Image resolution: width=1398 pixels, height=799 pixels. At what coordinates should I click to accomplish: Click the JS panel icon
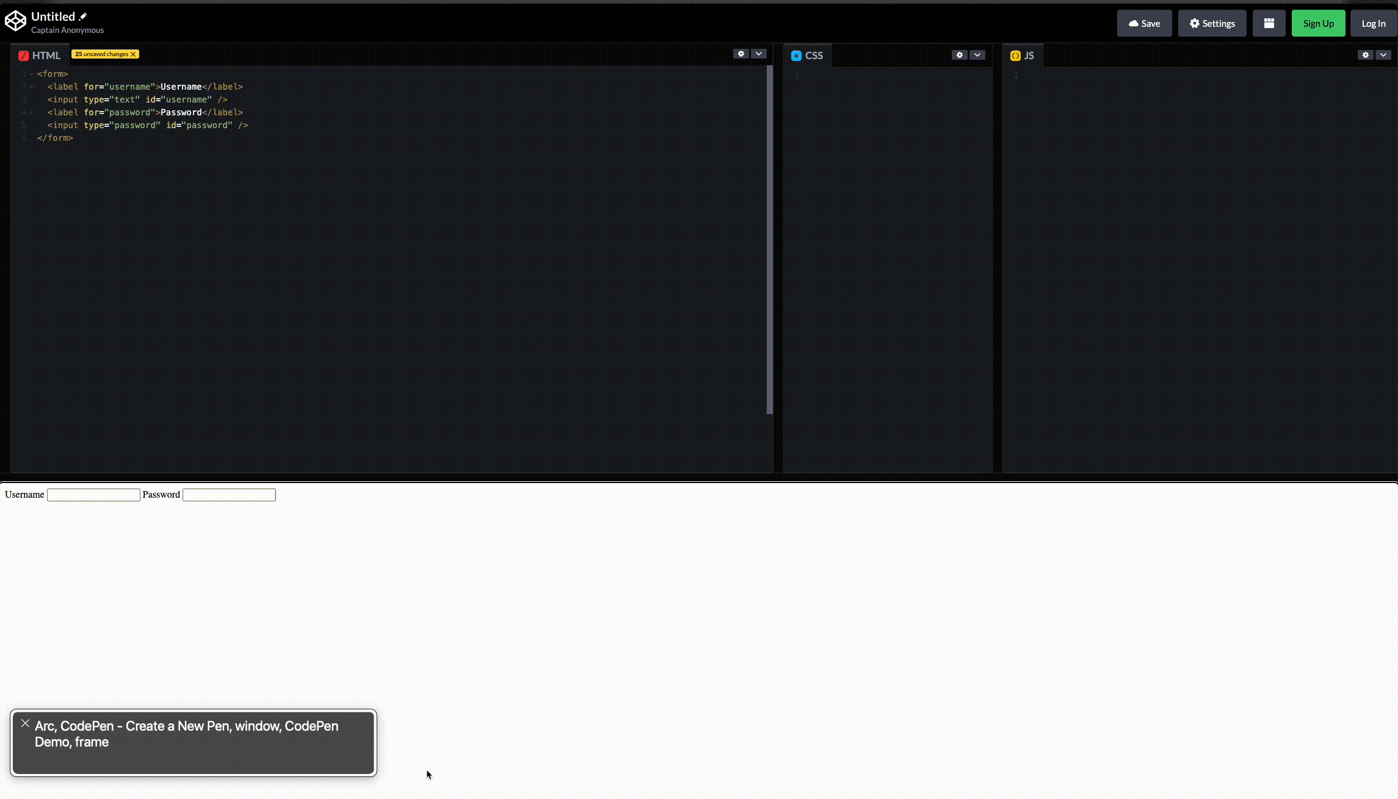1015,55
